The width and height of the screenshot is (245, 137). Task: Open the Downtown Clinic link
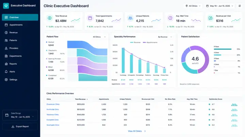[x=53, y=105]
